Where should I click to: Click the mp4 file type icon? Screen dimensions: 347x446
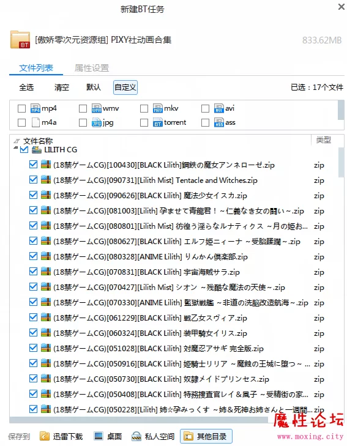[x=35, y=108]
